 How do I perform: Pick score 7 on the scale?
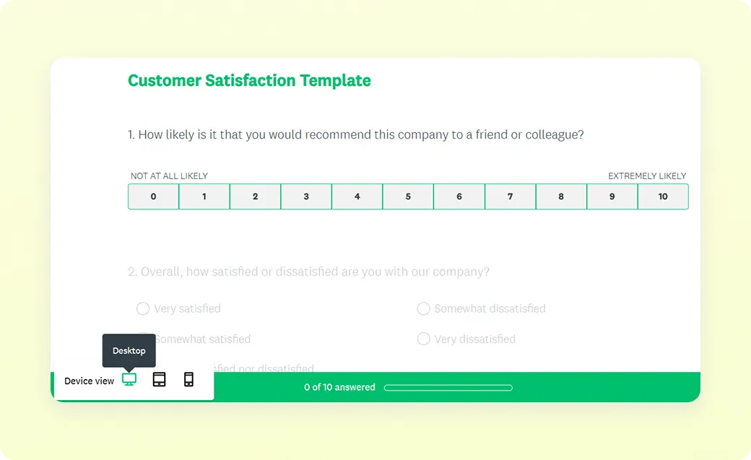[x=511, y=196]
